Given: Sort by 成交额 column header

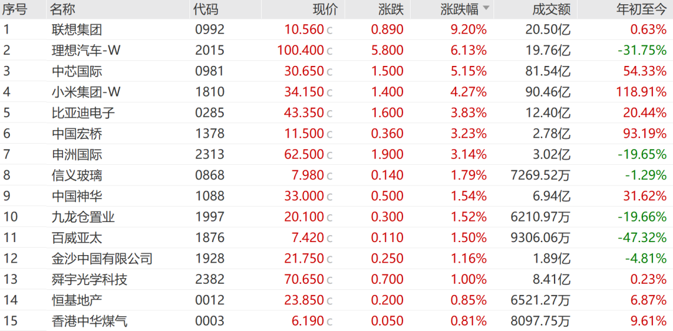Looking at the screenshot, I should point(551,9).
